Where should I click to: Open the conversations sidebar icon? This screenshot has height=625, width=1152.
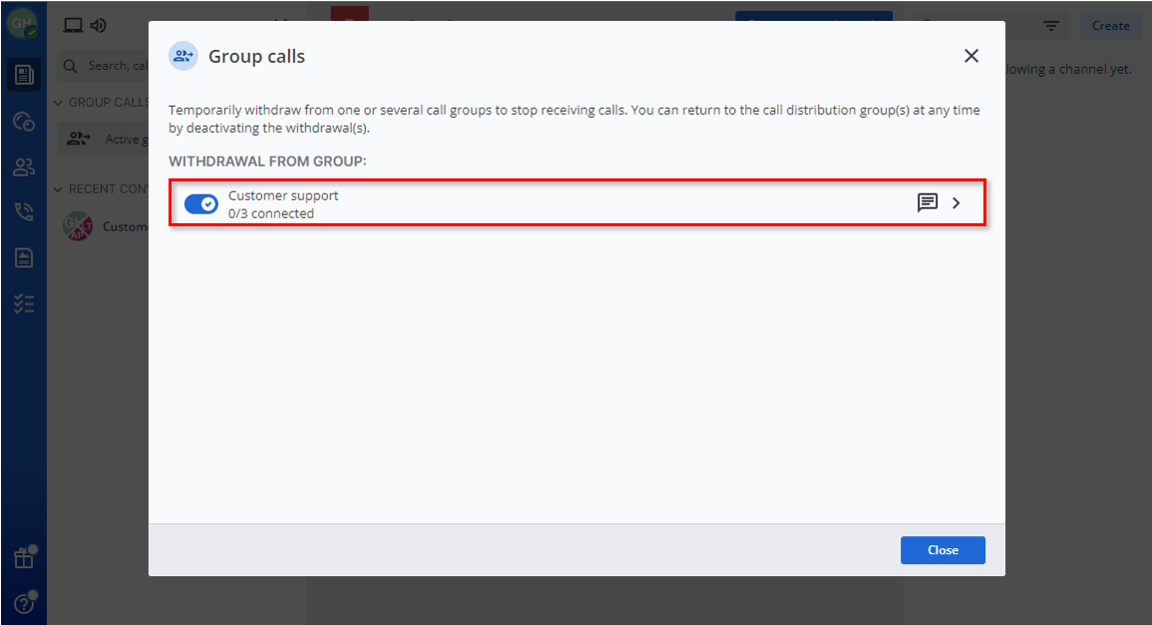[x=24, y=122]
